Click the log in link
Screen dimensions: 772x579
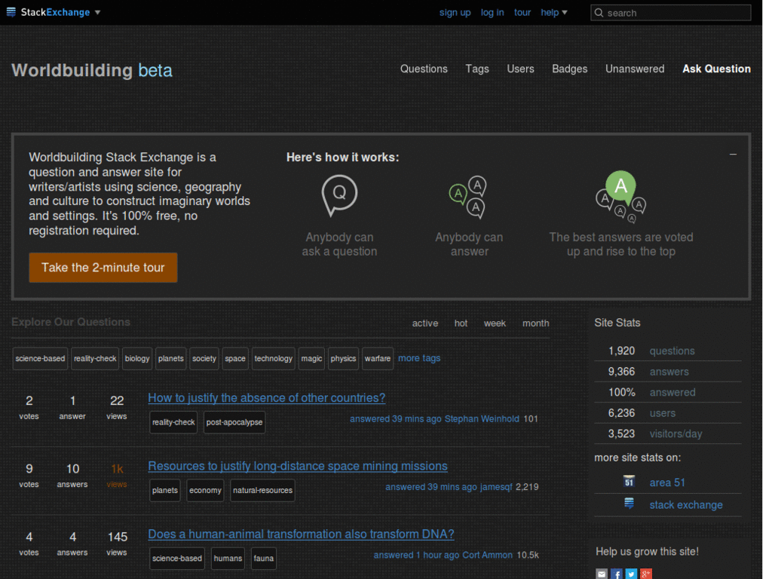492,12
